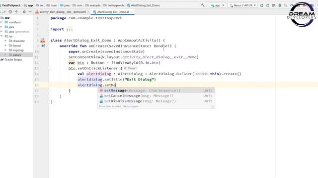
Task: Click TextToSpeech breadcrumb
Action: tap(11, 5)
